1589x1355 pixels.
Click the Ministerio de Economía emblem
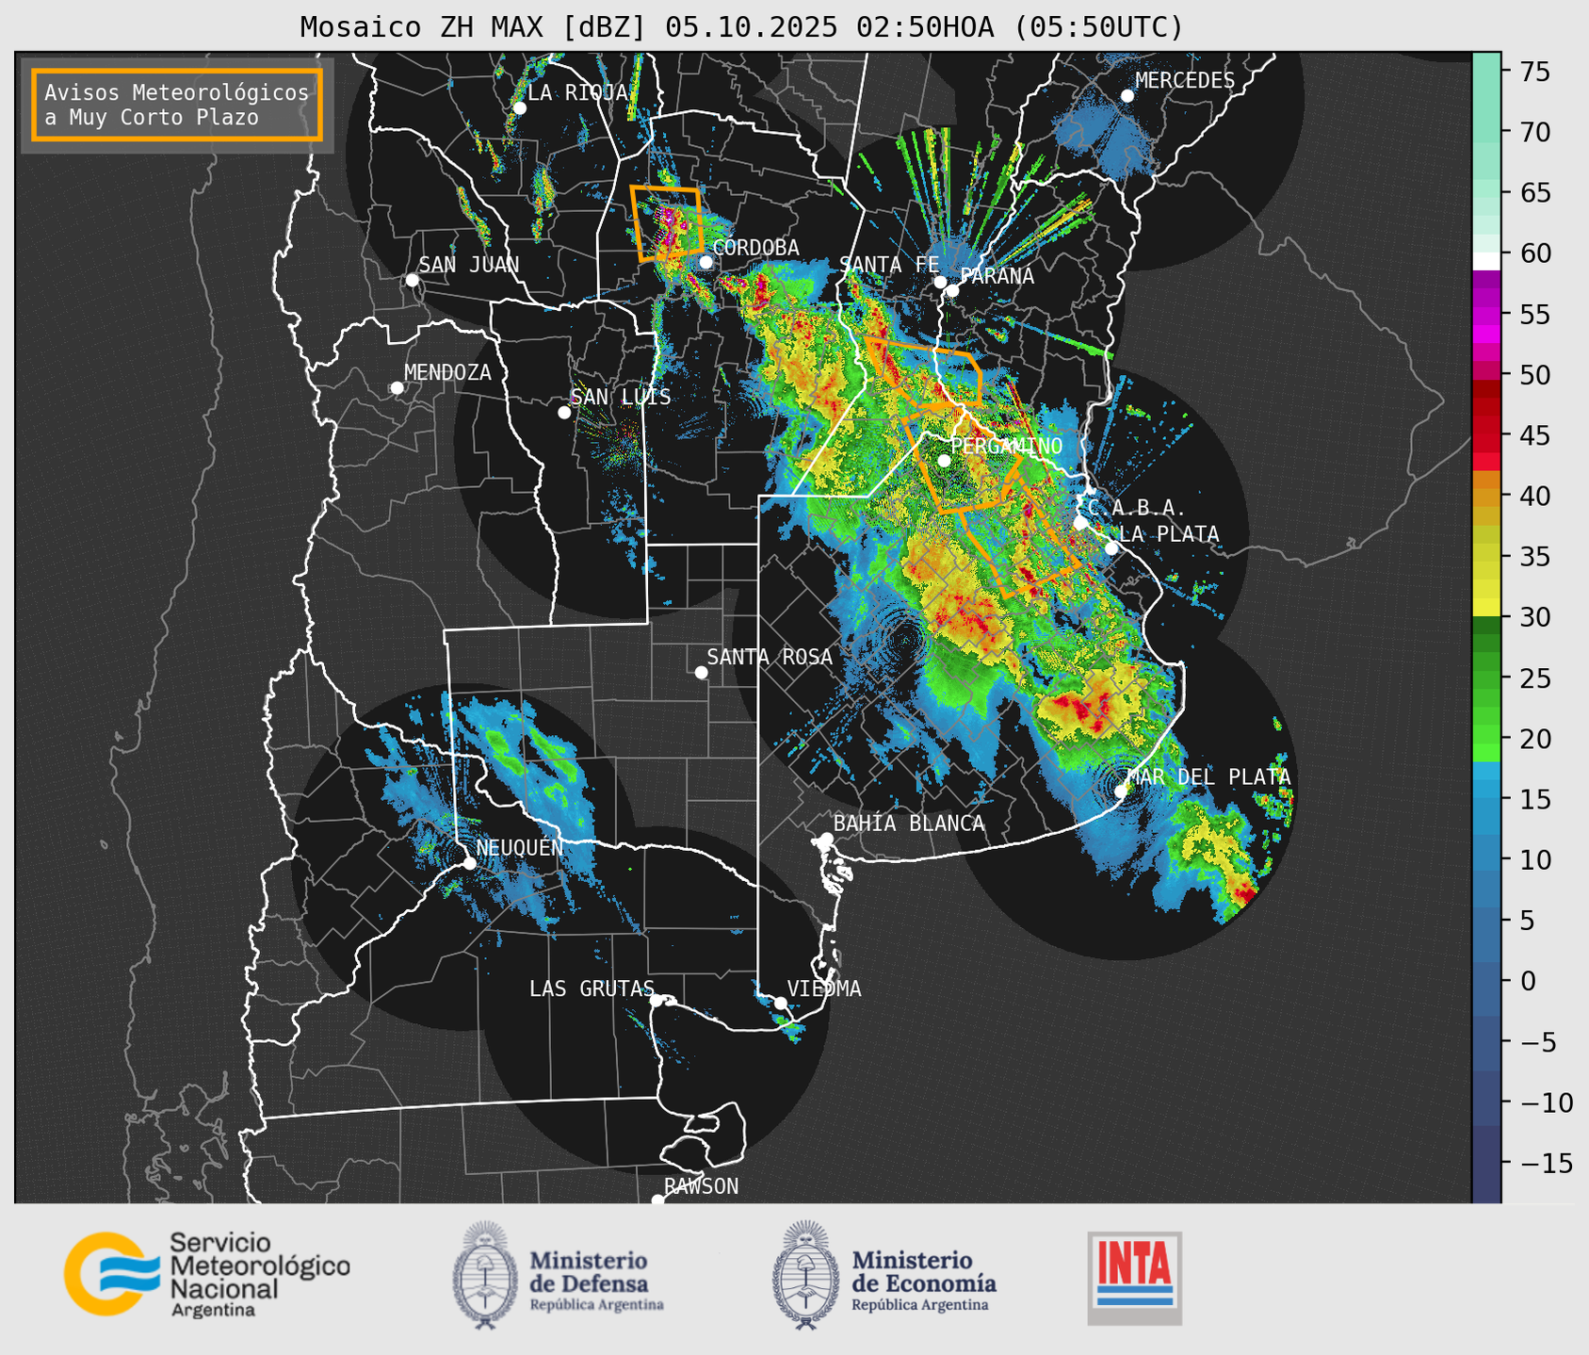pos(805,1275)
